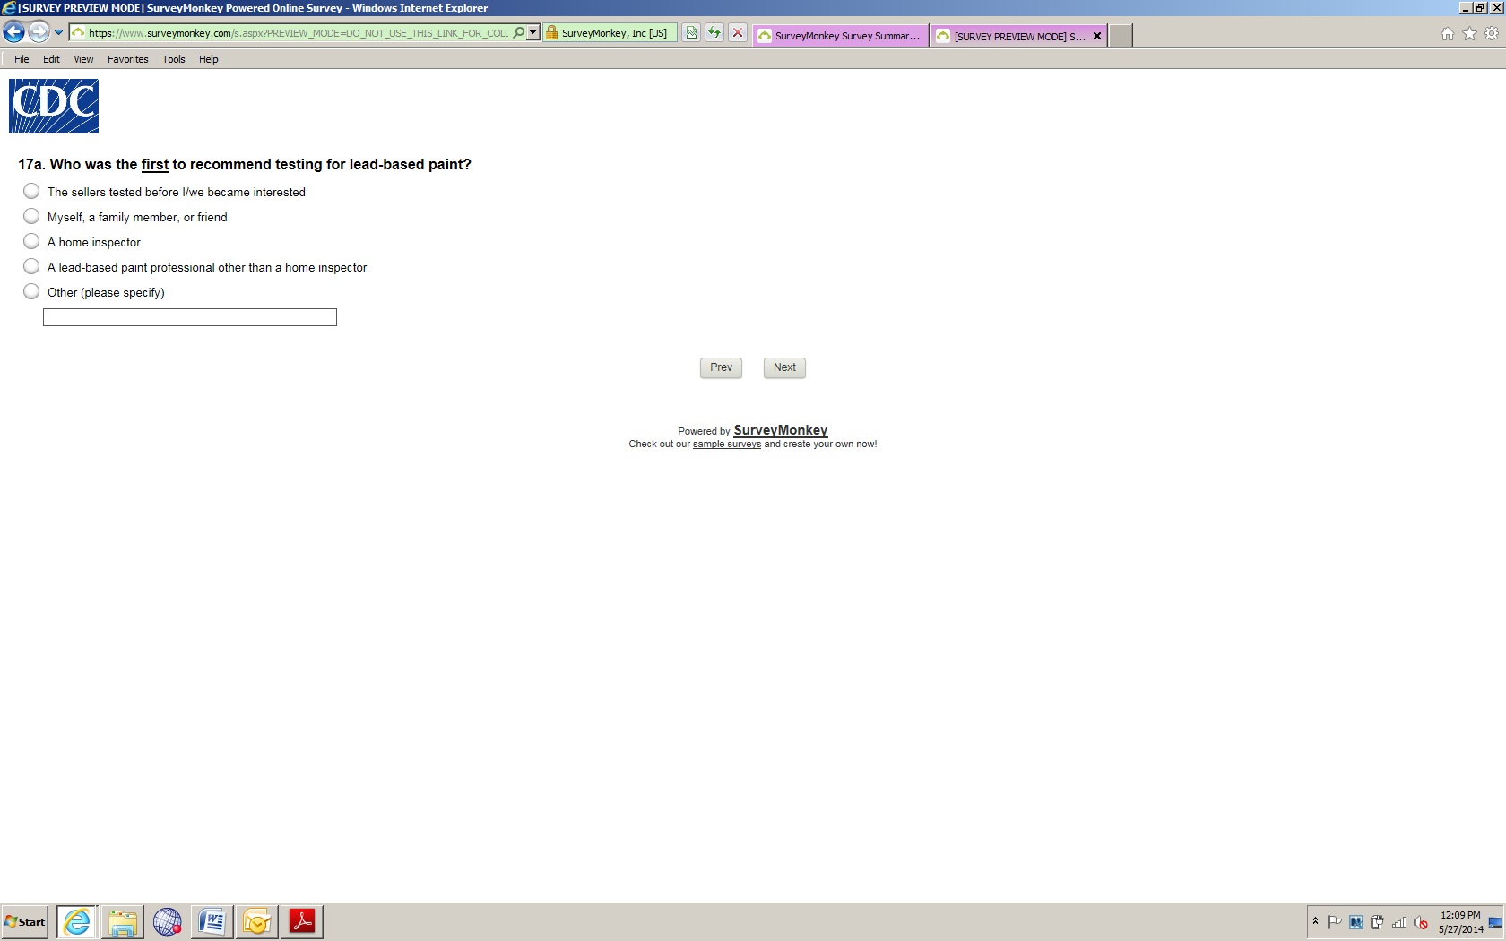Click the question 17a heading text
This screenshot has width=1506, height=941.
click(x=245, y=164)
